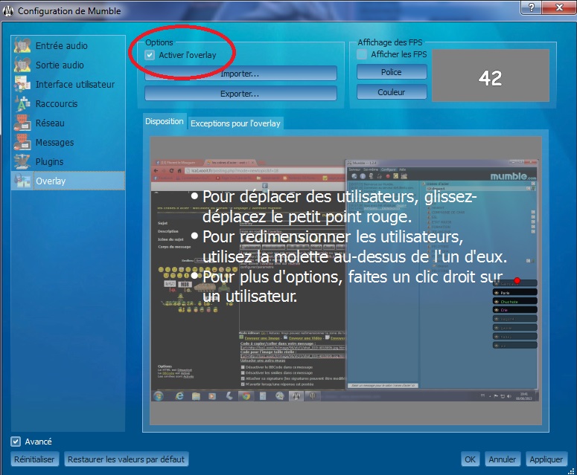577x475 pixels.
Task: Select Raccourcis label in sidebar
Action: pyautogui.click(x=57, y=104)
